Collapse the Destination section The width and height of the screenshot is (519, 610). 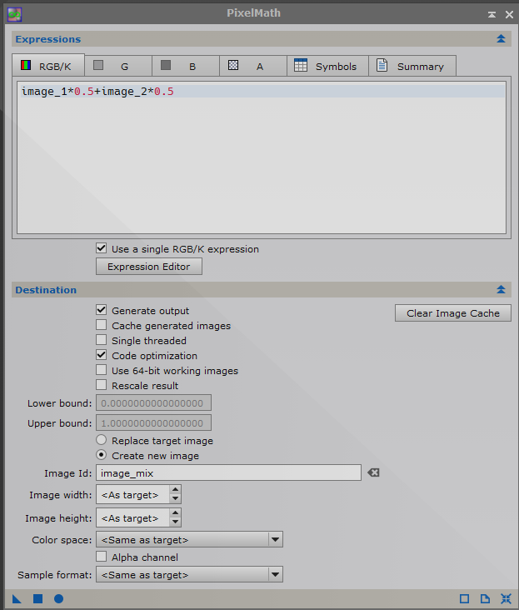pyautogui.click(x=501, y=289)
